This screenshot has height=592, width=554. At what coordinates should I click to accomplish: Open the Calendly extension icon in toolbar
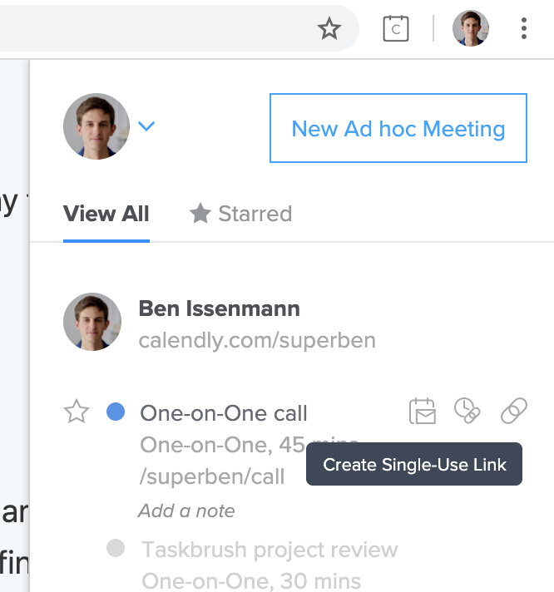[x=396, y=28]
